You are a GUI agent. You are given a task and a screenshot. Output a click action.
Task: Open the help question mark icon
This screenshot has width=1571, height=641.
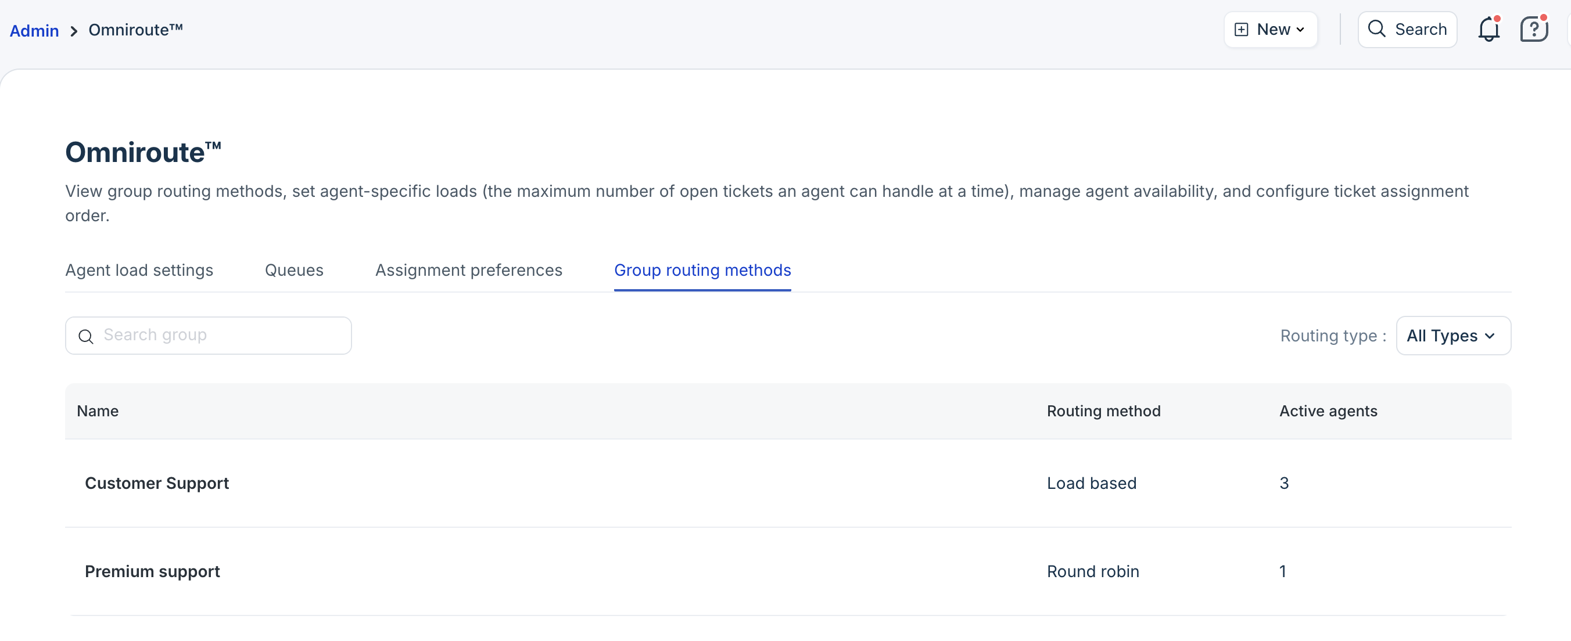(x=1533, y=29)
